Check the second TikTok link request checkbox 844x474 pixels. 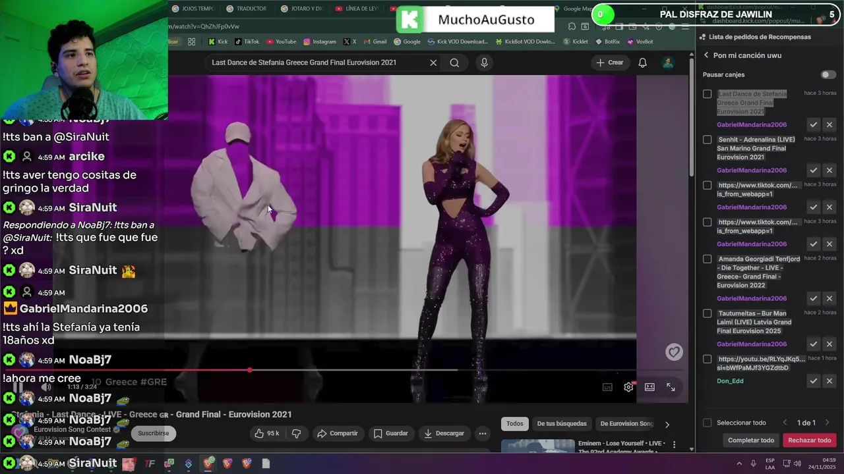pyautogui.click(x=707, y=223)
